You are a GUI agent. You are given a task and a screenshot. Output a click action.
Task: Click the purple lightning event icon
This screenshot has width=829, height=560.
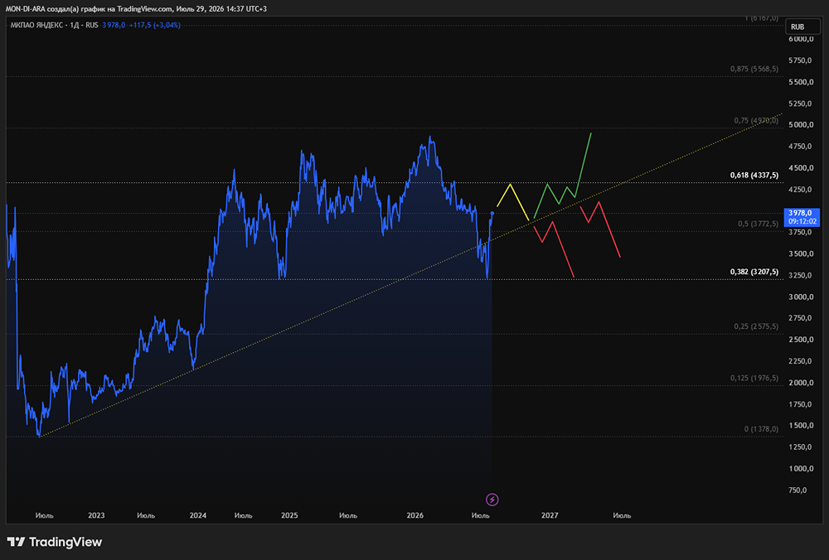point(492,500)
